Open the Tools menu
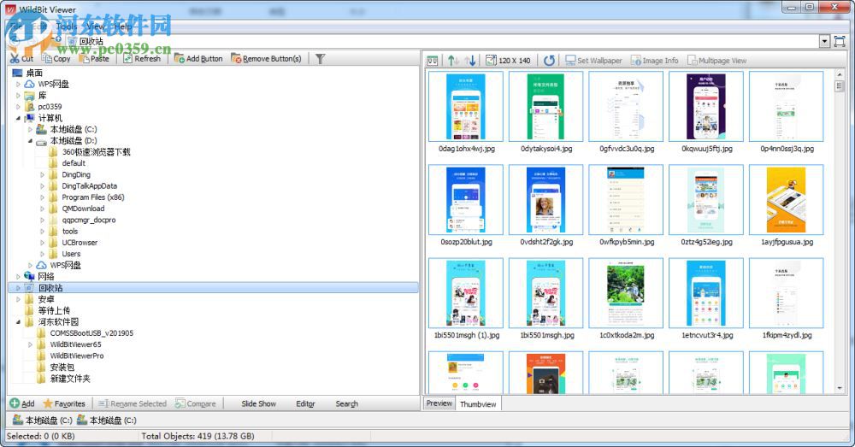 (x=67, y=26)
